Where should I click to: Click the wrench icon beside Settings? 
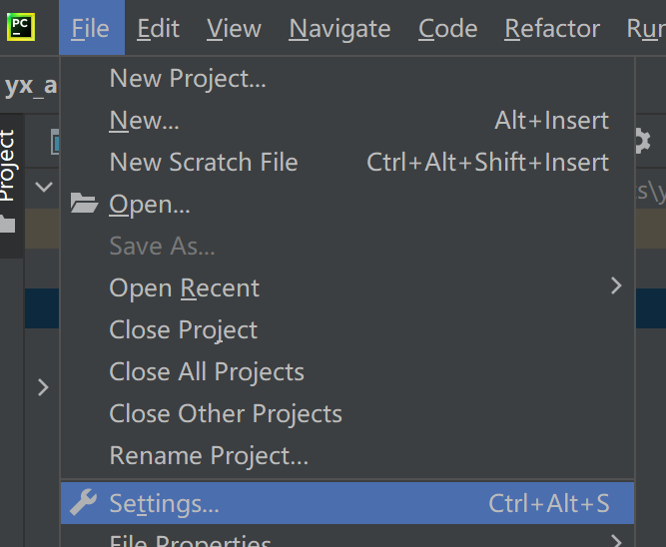click(x=83, y=502)
